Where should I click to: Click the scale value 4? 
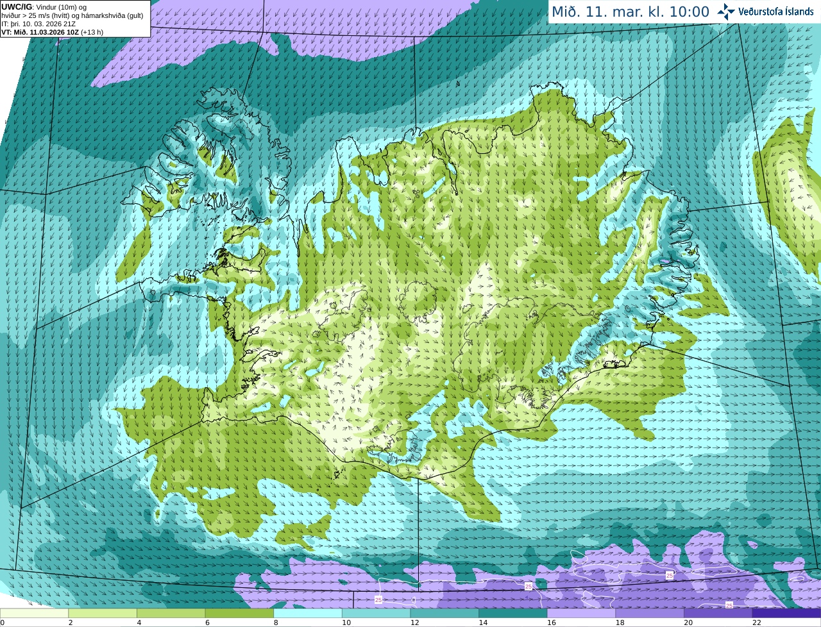point(139,623)
